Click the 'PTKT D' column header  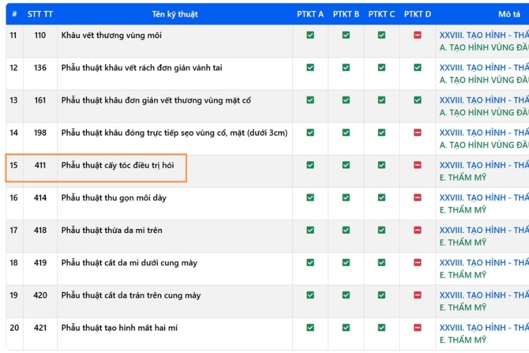[x=417, y=14]
